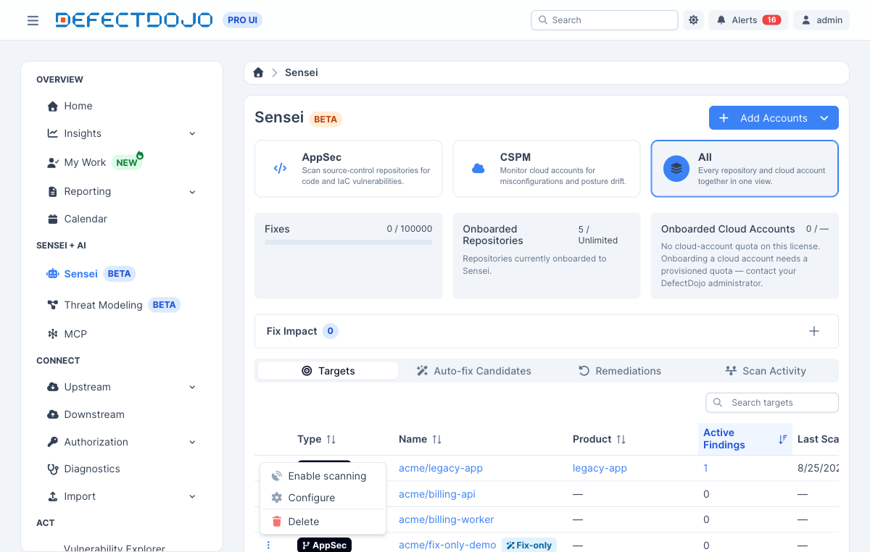
Task: Click the Import upload icon
Action: 52,496
